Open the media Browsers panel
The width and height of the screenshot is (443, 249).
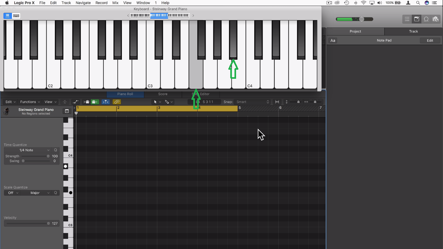[x=436, y=19]
